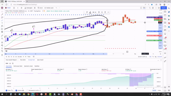
Task: Open quick search magnifier in top toolbar
Action: click(150, 8)
